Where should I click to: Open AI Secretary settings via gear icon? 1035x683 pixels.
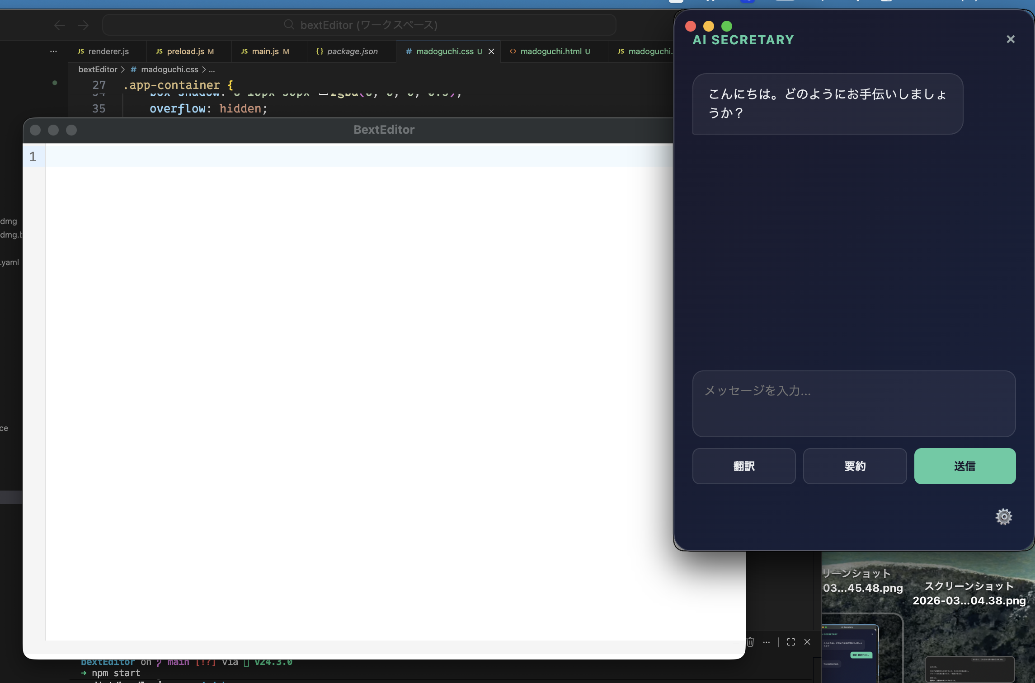[1004, 516]
